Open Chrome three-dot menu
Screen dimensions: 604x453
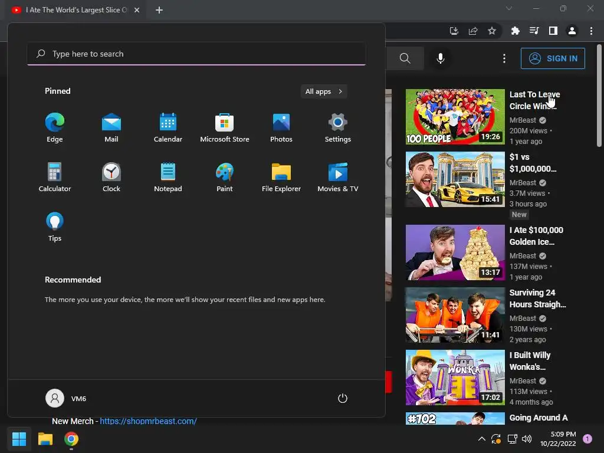pyautogui.click(x=591, y=31)
